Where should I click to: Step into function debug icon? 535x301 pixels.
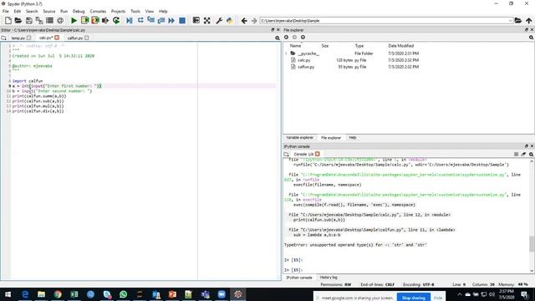coord(150,20)
